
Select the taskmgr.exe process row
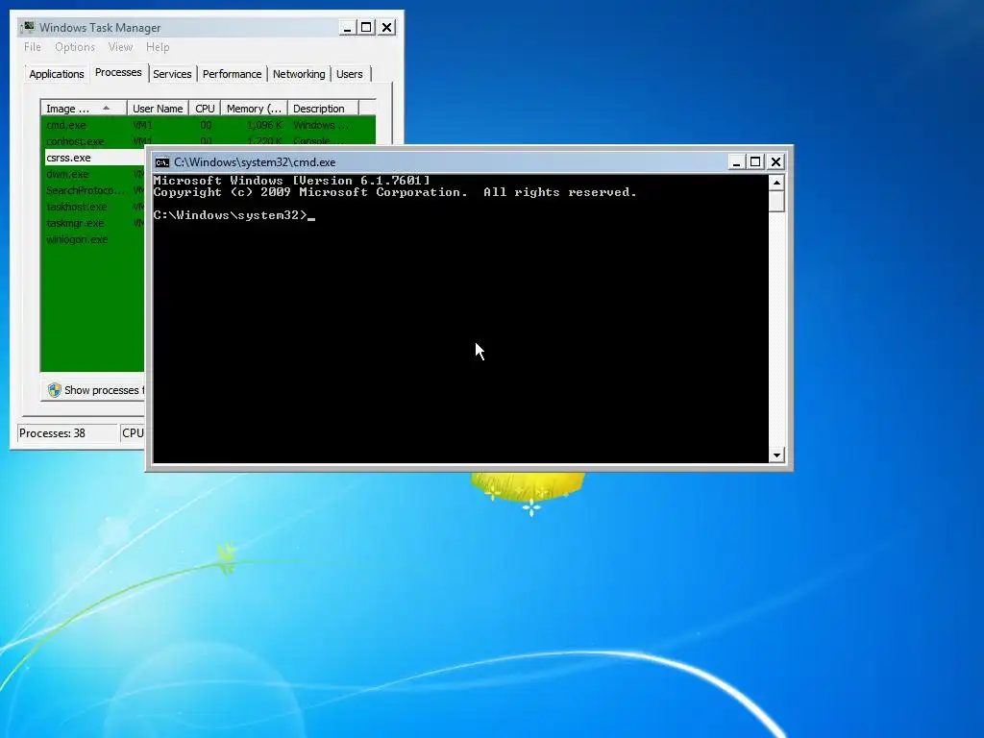click(93, 223)
